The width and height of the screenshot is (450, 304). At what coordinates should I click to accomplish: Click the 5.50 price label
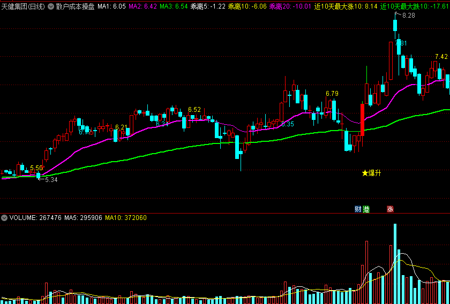click(x=36, y=168)
